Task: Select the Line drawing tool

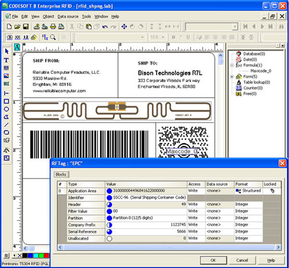Action: point(6,125)
